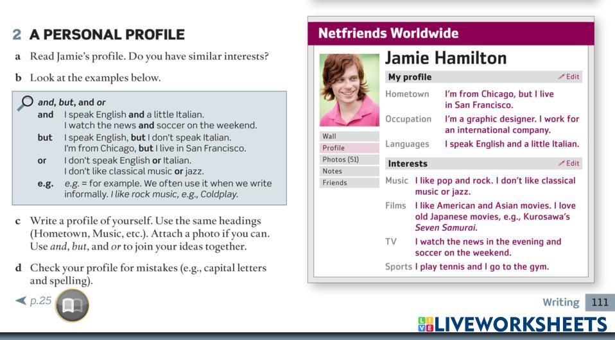
Task: Open the Wall section in sidebar
Action: click(329, 136)
